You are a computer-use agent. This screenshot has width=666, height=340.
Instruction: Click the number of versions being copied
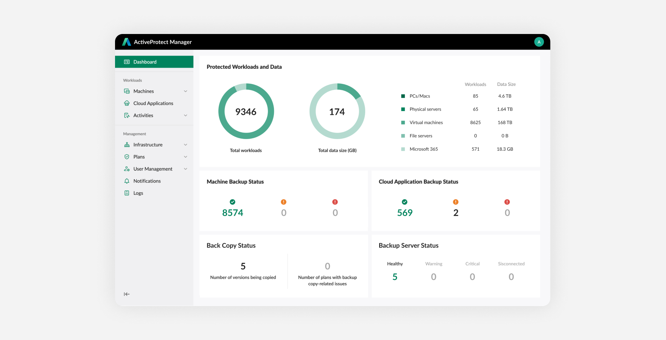point(243,266)
